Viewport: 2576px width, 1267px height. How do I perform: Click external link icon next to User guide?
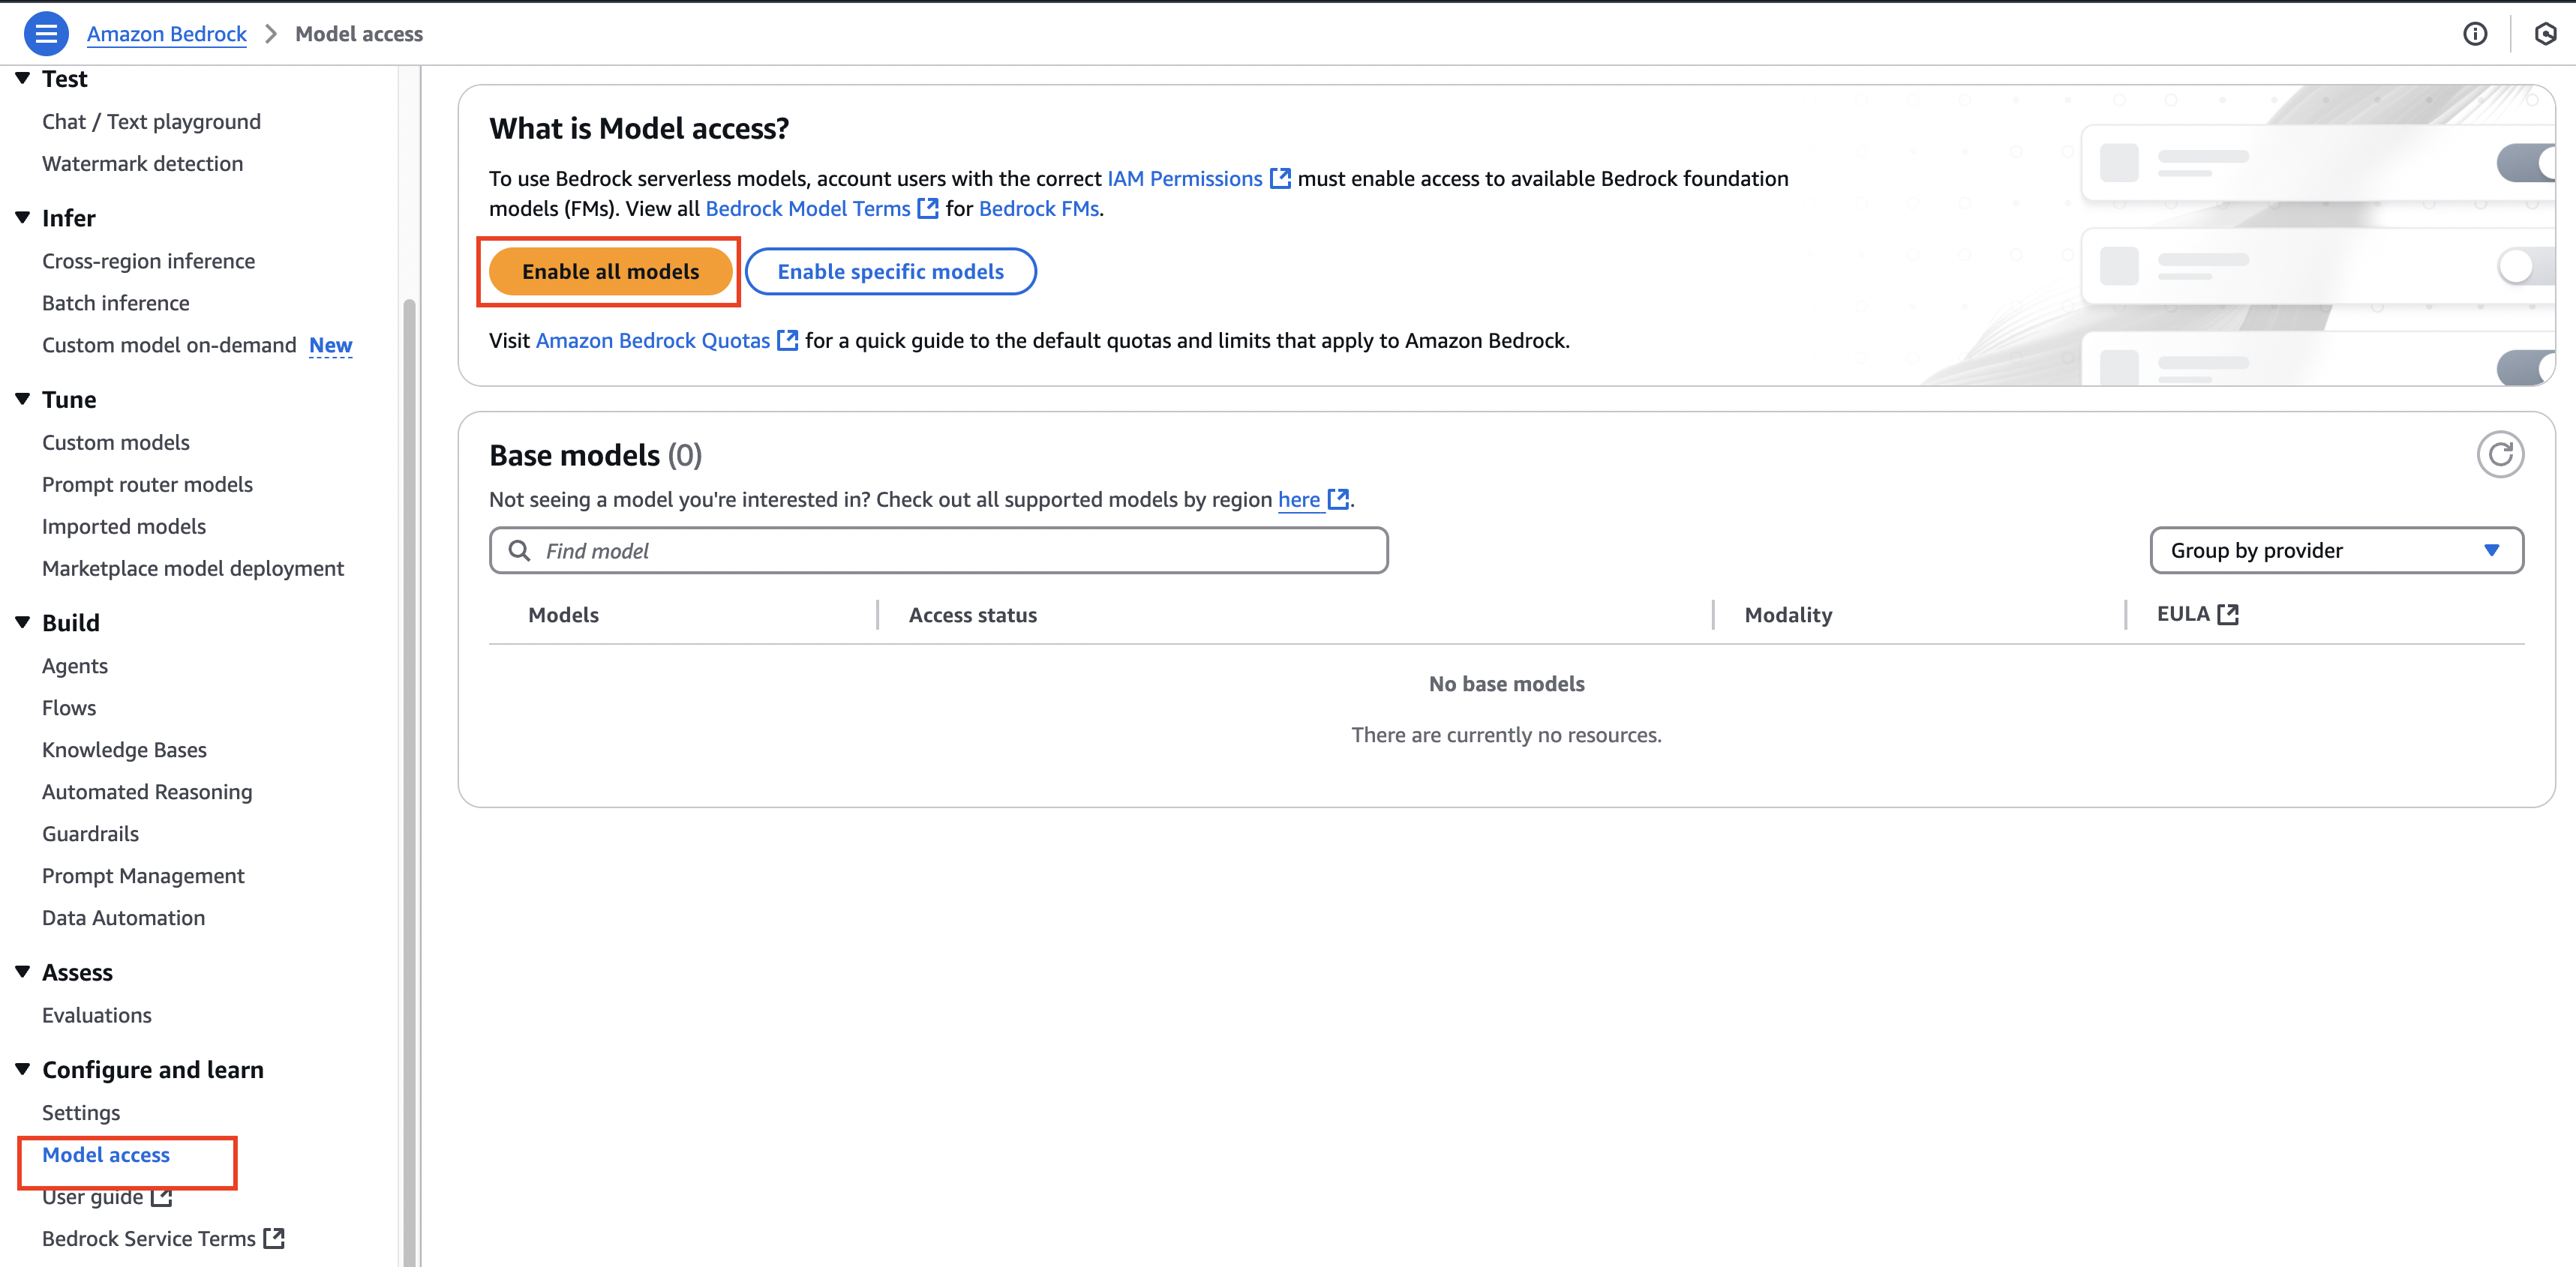[162, 1197]
